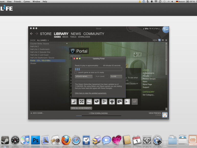Open System Preferences from the dock

[x=147, y=140]
